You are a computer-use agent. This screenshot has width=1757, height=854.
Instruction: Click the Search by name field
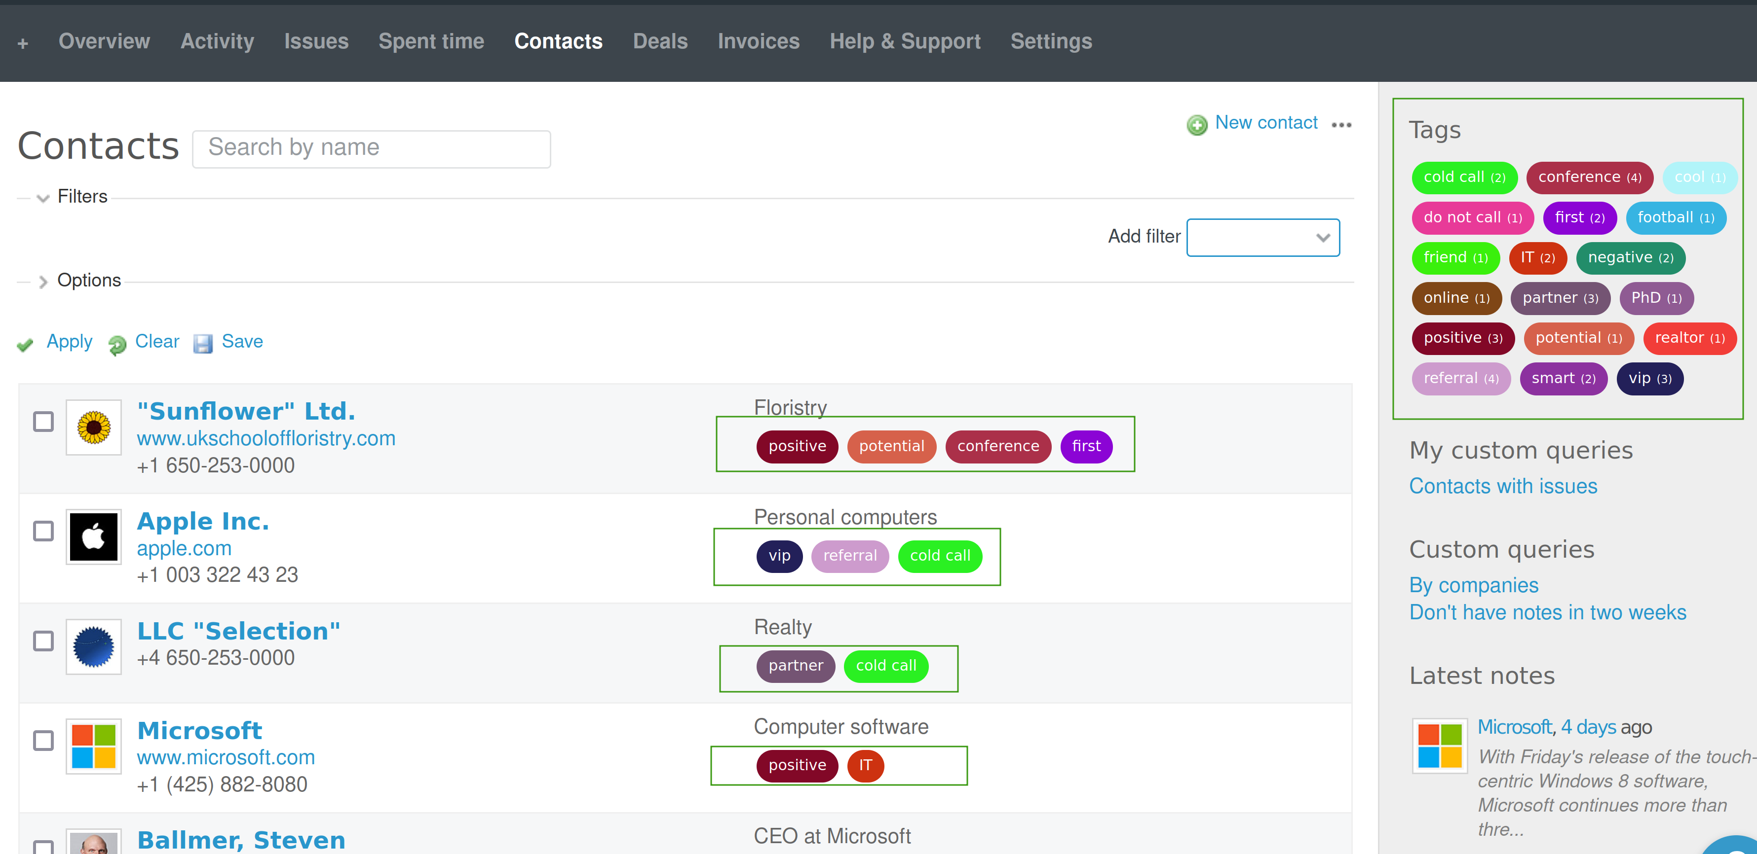pos(371,147)
